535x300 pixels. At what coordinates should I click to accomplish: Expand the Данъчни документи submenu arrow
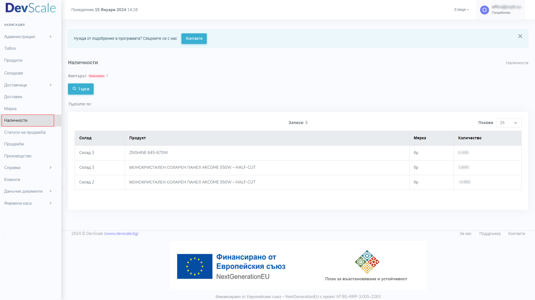coord(51,191)
